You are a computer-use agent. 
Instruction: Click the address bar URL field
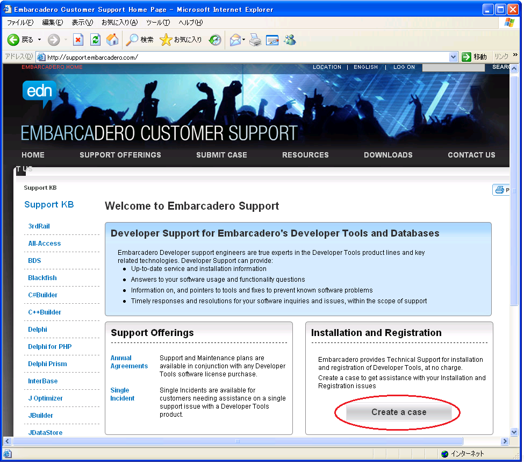click(247, 57)
